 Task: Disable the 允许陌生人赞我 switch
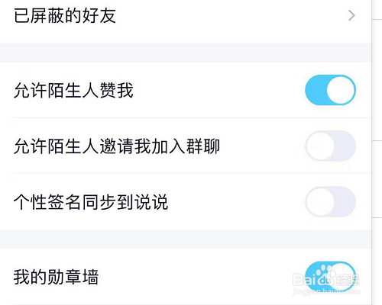coord(330,90)
